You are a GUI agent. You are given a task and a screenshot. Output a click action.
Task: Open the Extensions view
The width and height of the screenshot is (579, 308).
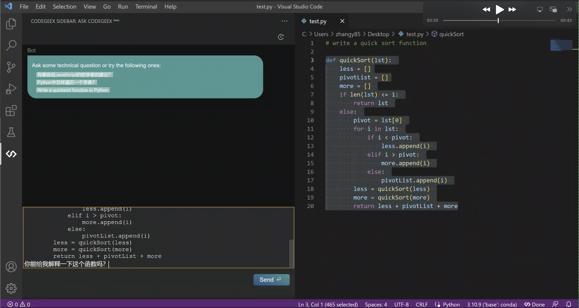pyautogui.click(x=11, y=111)
